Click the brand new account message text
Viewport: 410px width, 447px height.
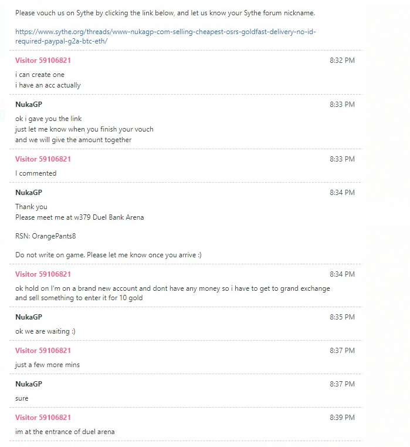tap(172, 293)
